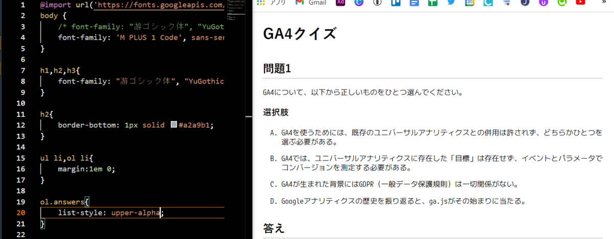Click the ul li,ol li selector

click(67, 158)
